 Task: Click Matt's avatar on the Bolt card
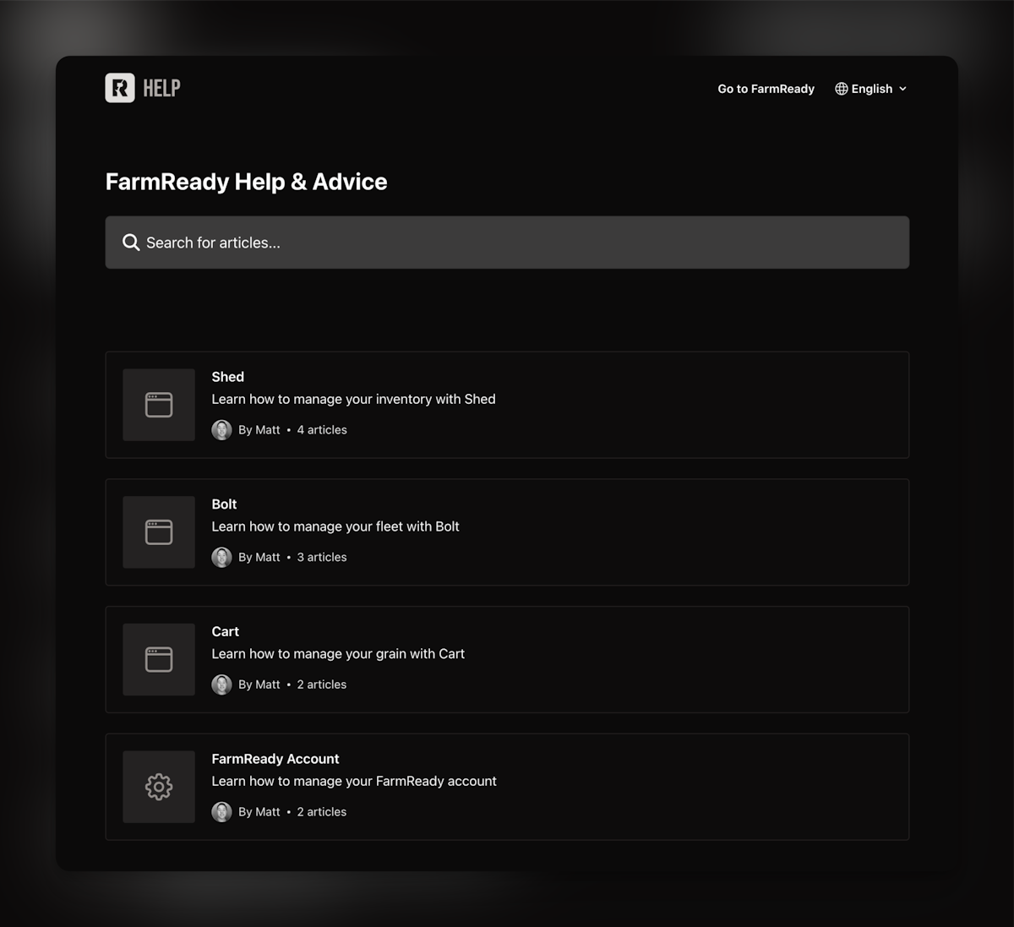click(x=221, y=557)
